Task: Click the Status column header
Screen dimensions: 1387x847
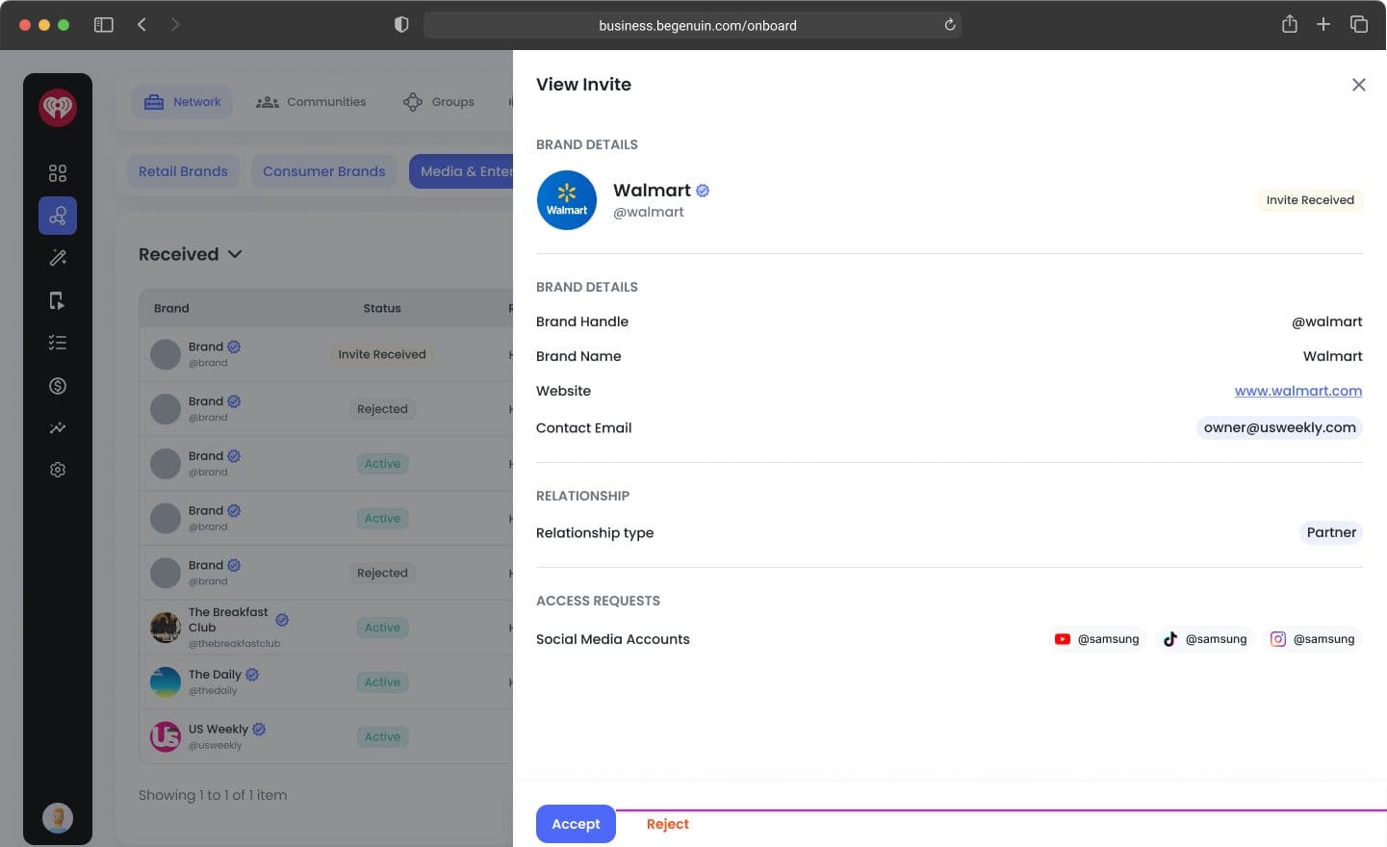Action: click(382, 308)
